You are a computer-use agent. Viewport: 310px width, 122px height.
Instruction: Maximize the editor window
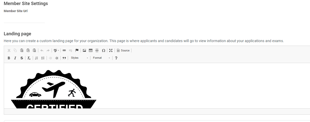click(x=111, y=50)
